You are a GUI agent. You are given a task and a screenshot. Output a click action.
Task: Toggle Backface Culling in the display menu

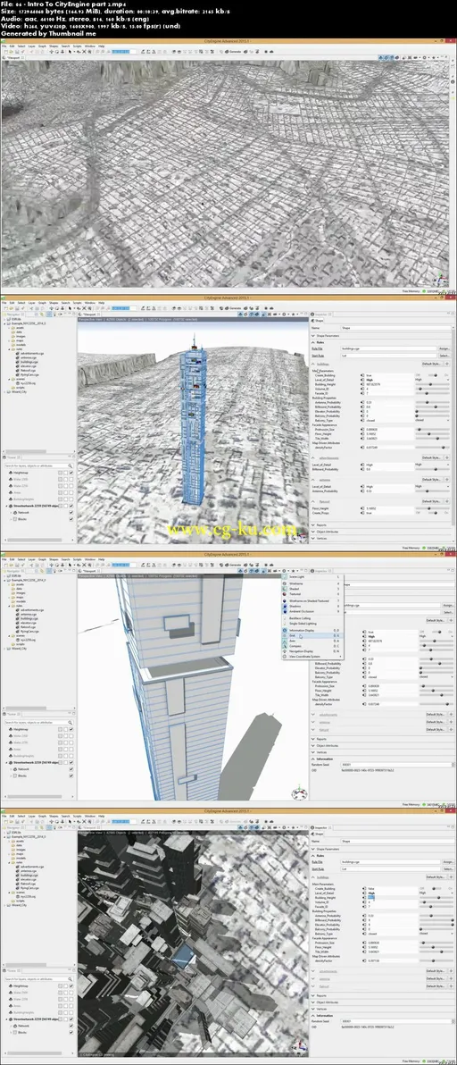[x=312, y=618]
